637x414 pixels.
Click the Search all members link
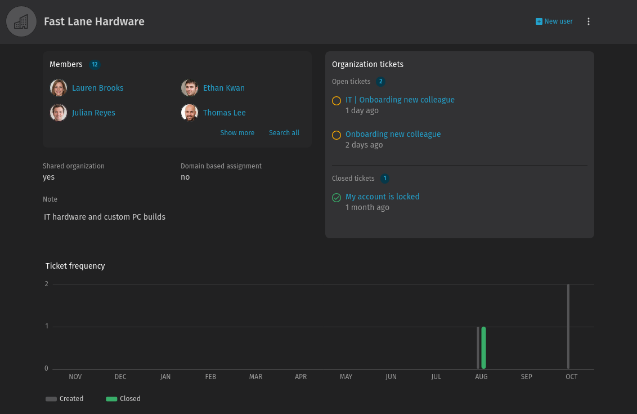(x=284, y=132)
